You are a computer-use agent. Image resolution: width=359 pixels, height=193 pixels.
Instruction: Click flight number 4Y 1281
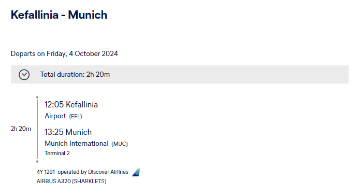click(x=46, y=172)
